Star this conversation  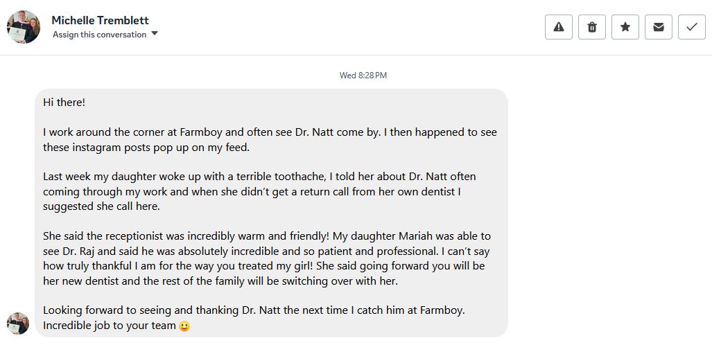coord(625,27)
